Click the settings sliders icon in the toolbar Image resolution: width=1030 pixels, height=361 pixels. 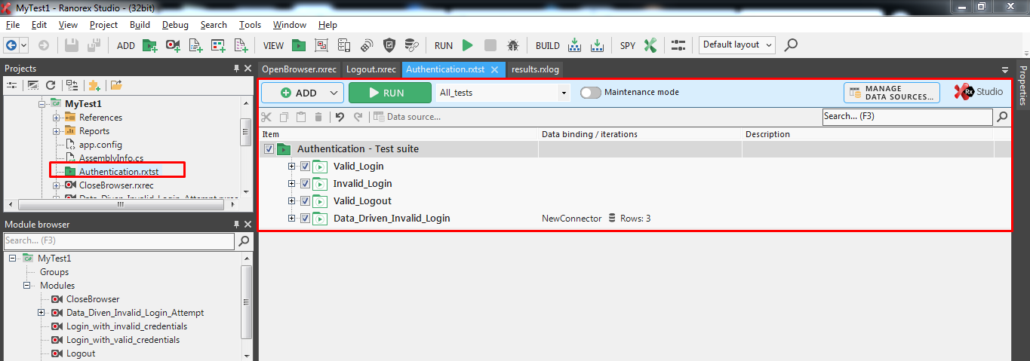tap(678, 45)
